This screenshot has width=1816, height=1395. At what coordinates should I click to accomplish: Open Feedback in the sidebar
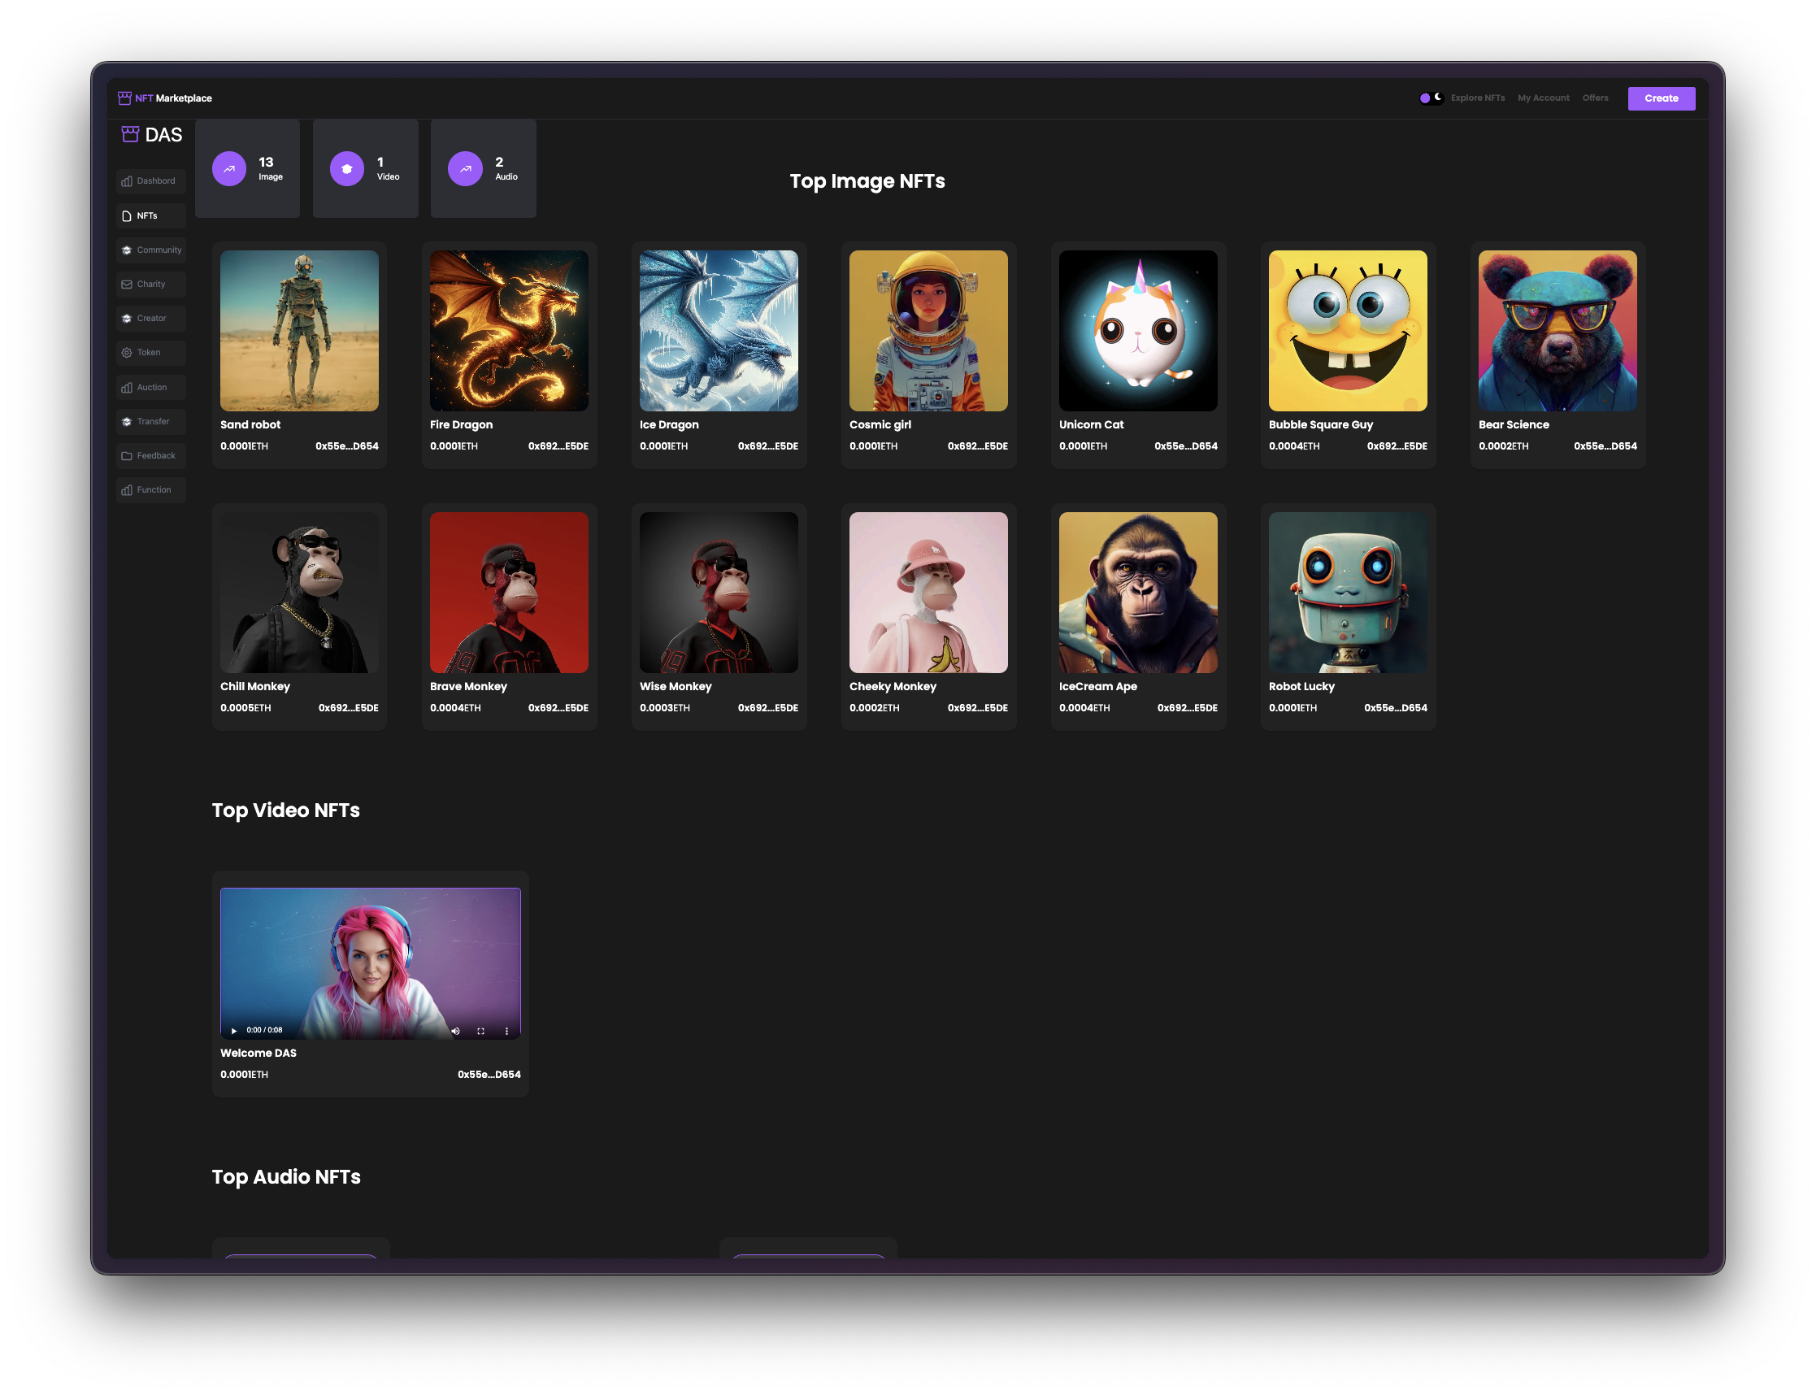tap(150, 456)
